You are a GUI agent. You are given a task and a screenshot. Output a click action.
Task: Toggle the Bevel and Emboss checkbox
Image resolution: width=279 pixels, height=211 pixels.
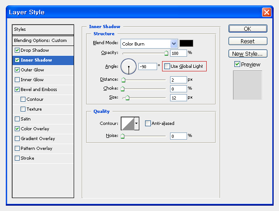click(x=17, y=89)
